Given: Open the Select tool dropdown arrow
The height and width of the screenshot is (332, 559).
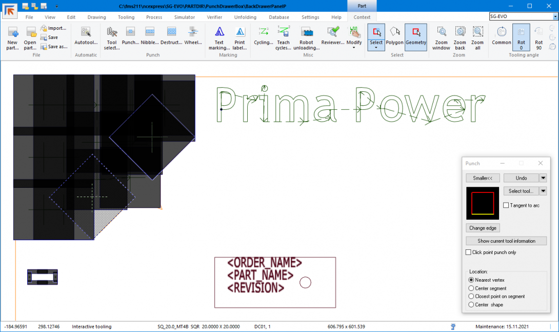Looking at the screenshot, I should tap(543, 191).
